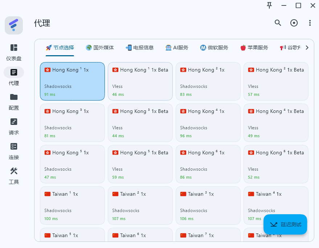
Task: Expand more tabs with right chevron
Action: click(x=307, y=48)
